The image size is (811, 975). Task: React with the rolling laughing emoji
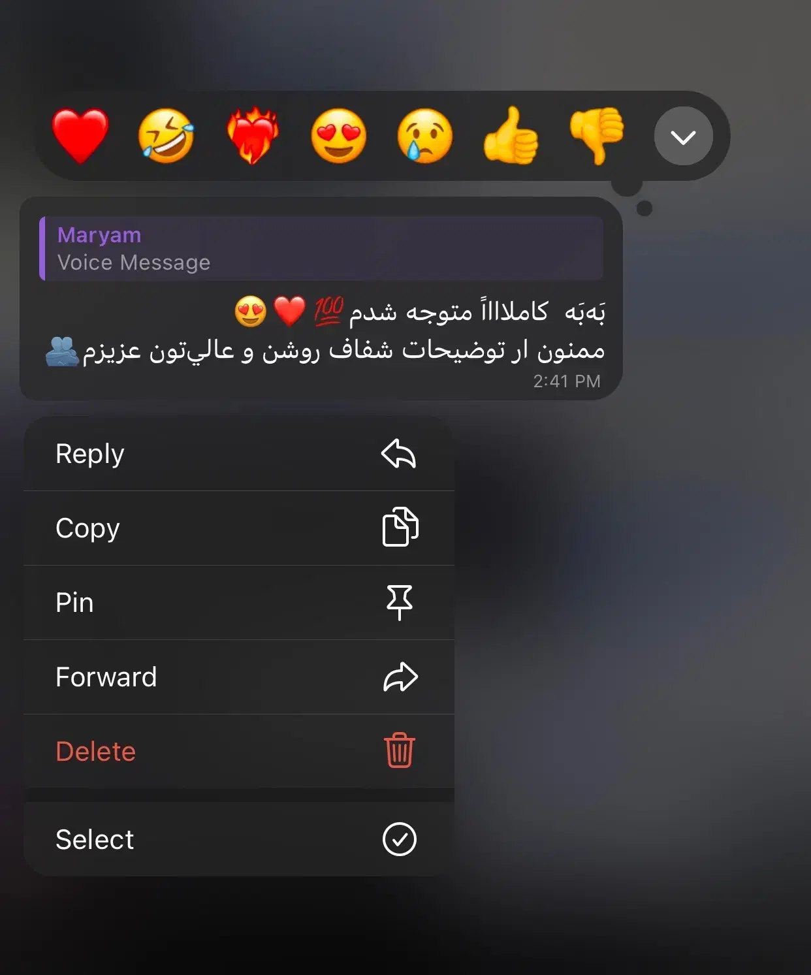(166, 136)
